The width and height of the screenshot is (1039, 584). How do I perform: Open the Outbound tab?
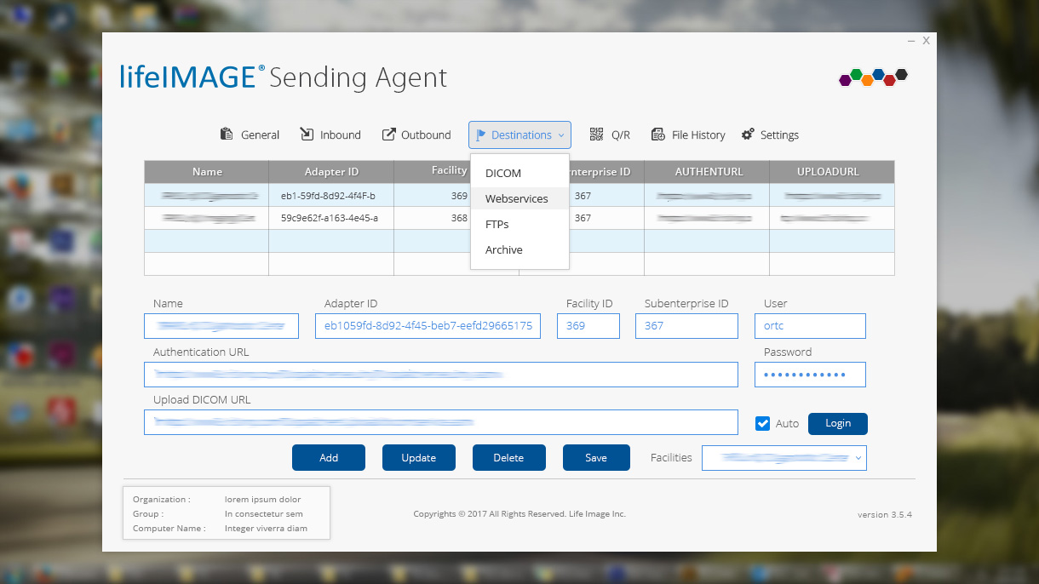click(x=416, y=135)
